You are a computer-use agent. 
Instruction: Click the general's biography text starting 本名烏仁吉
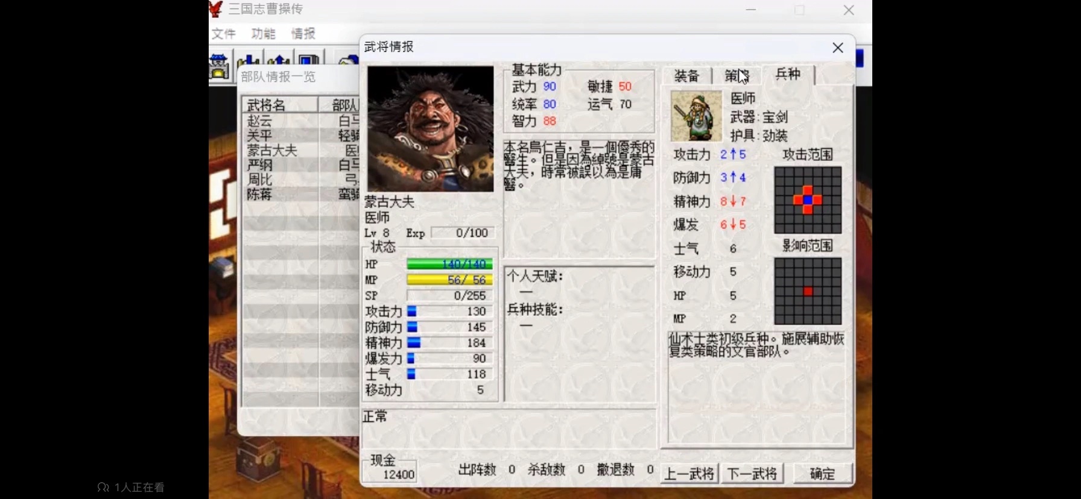pos(579,166)
